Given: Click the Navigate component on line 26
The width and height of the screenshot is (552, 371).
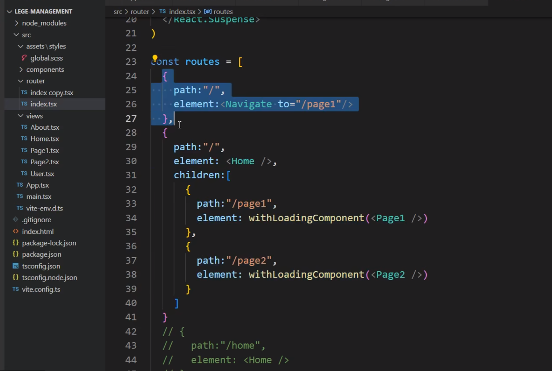Looking at the screenshot, I should click(x=249, y=104).
